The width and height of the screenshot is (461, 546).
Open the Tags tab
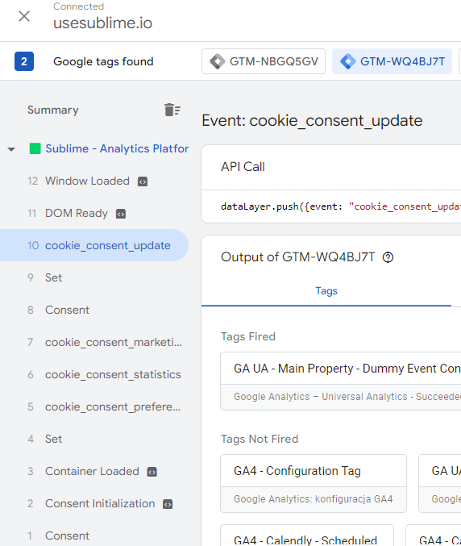pos(326,291)
